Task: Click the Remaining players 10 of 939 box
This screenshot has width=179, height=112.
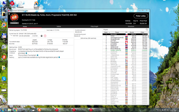Action: (x=26, y=30)
